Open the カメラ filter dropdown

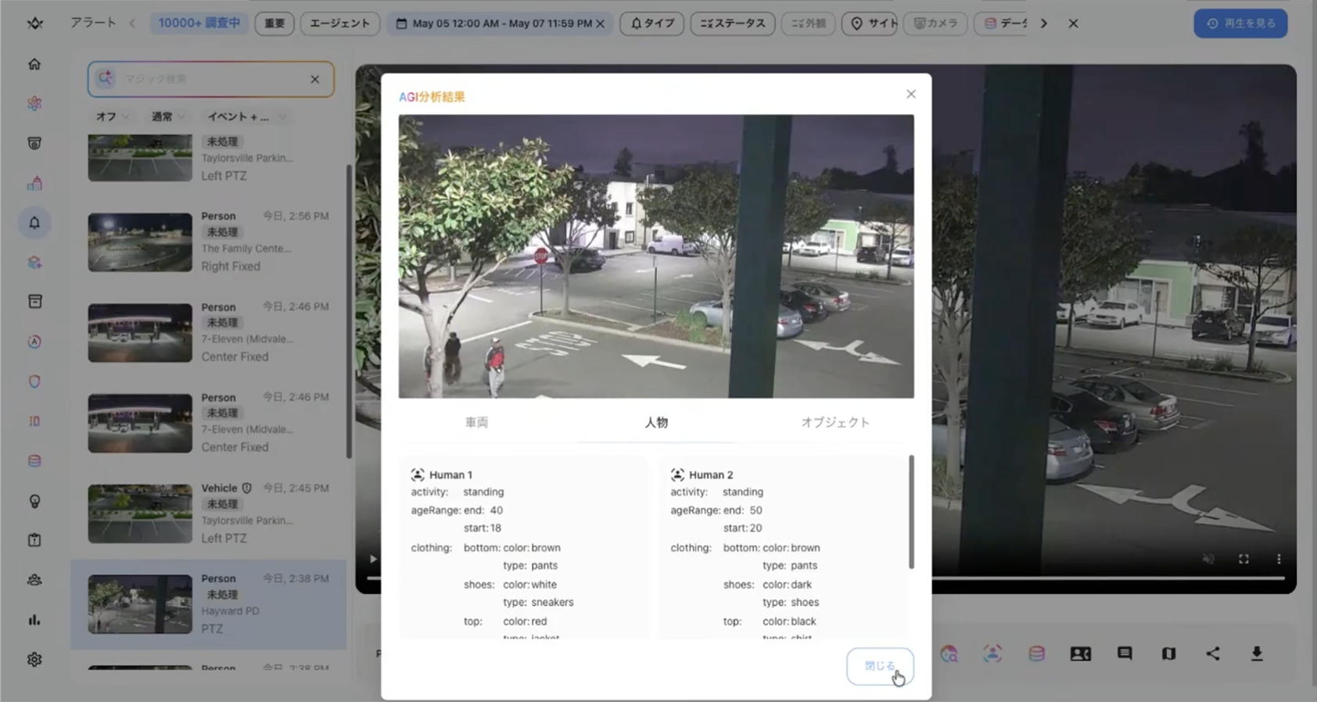(935, 23)
